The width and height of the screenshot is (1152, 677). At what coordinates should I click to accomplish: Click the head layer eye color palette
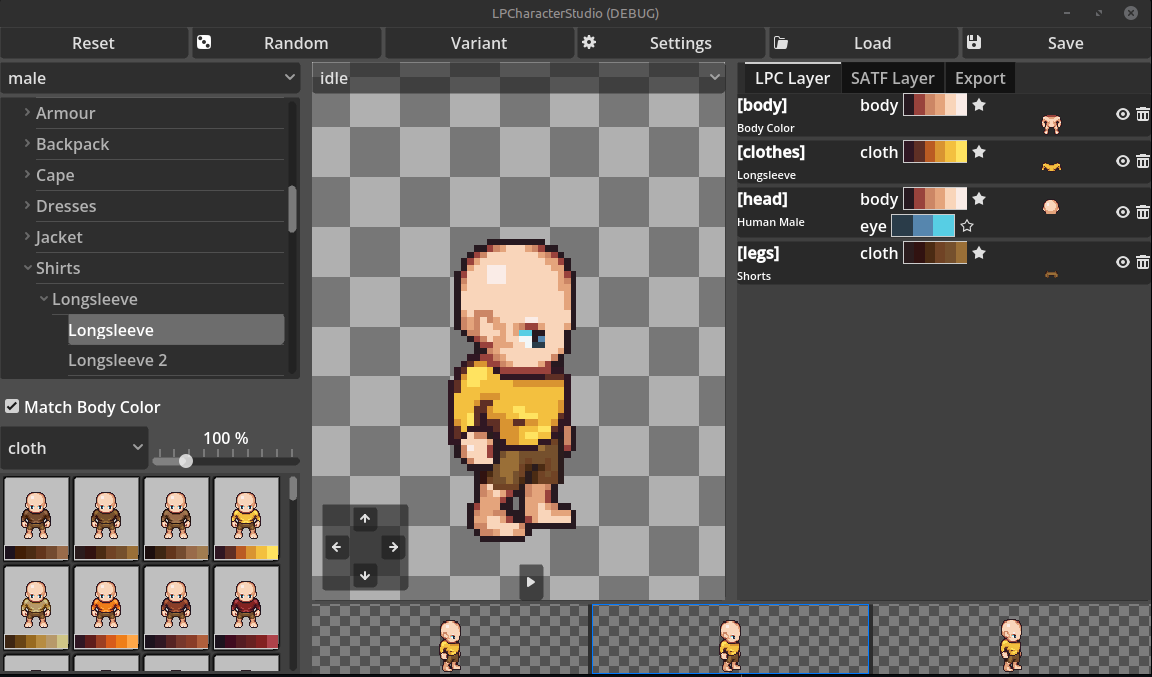pos(923,226)
